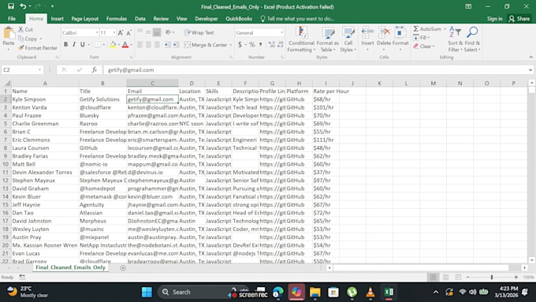Viewport: 536px width, 302px height.
Task: Switch to the Data tab
Action: 140,19
